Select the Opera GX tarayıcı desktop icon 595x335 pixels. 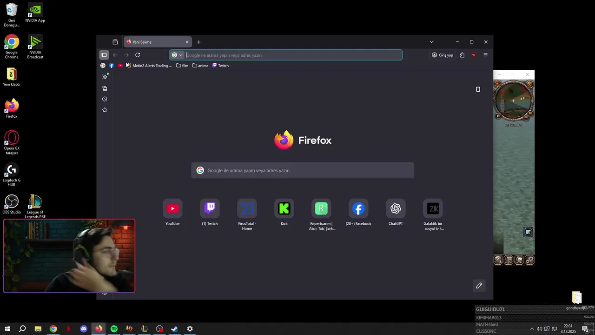click(12, 143)
